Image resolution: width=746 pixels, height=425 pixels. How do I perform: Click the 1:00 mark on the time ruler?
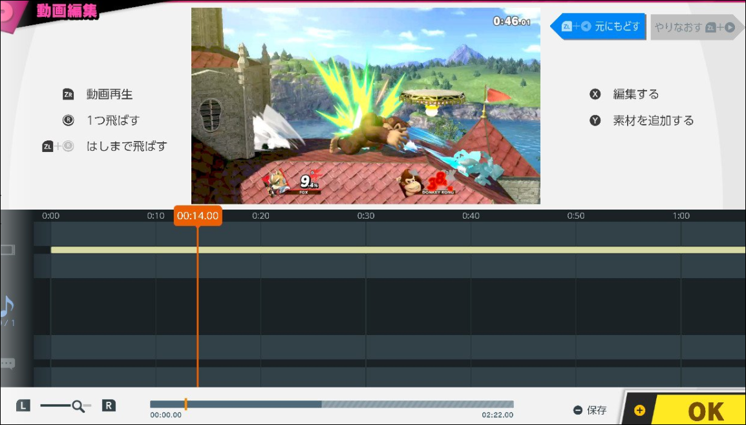coord(681,215)
